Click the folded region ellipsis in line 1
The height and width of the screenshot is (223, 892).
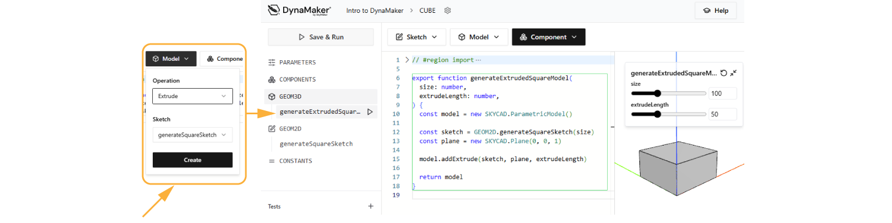[x=478, y=60]
